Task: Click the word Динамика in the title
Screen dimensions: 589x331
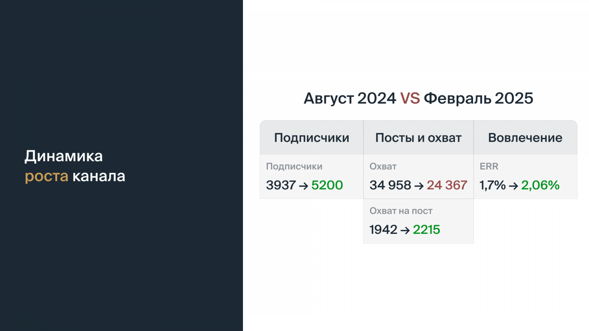Action: (64, 156)
